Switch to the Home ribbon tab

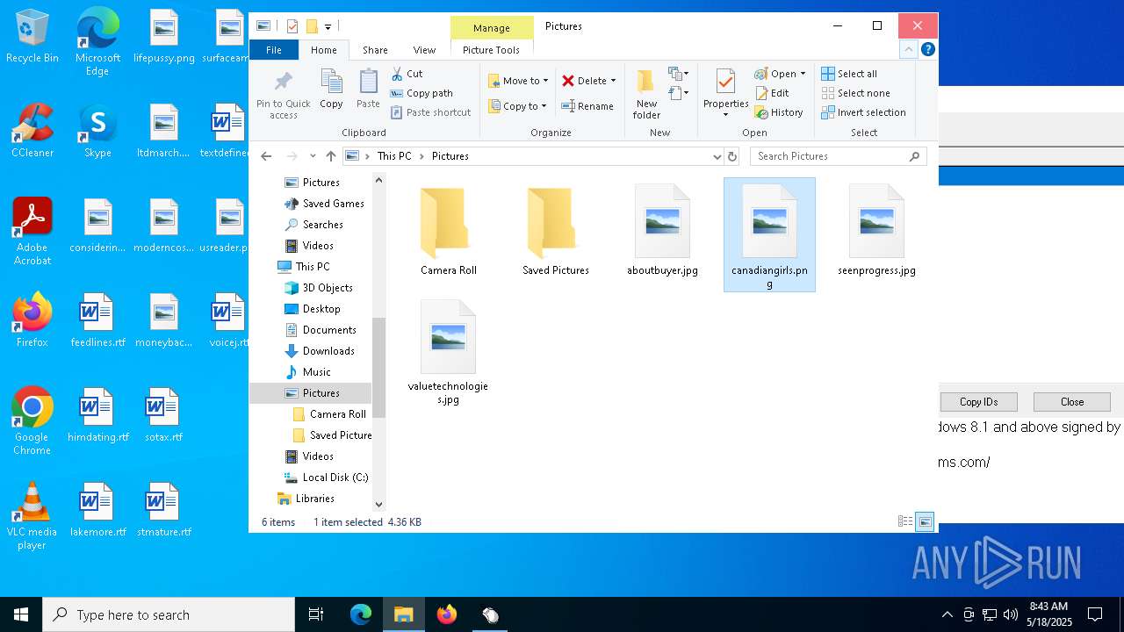[x=323, y=50]
